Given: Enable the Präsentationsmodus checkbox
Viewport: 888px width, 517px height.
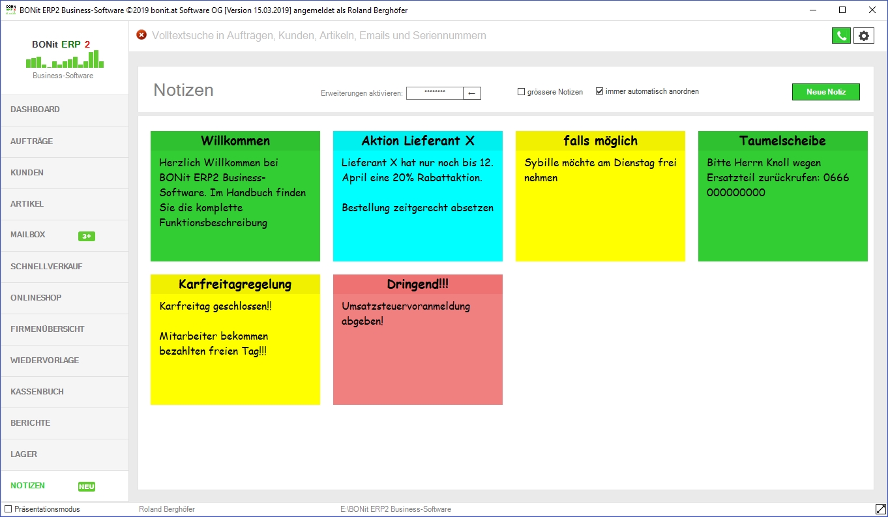Looking at the screenshot, I should click(8, 509).
